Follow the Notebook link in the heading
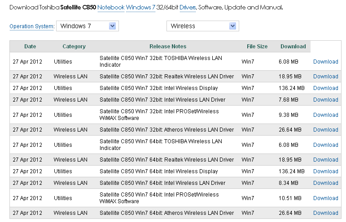 (110, 8)
